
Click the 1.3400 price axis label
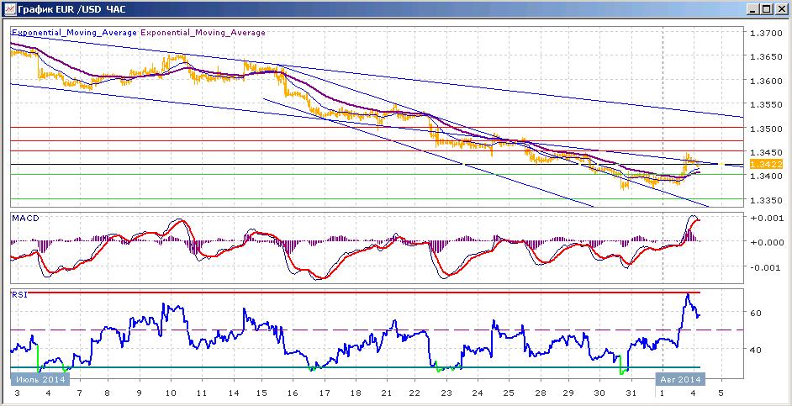click(768, 177)
